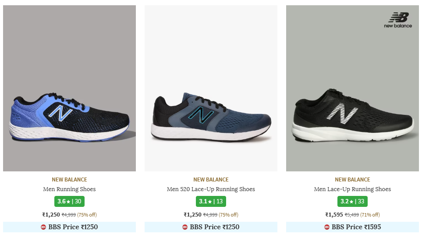Click the star in the 3.1 rating badge
422x238 pixels.
209,202
